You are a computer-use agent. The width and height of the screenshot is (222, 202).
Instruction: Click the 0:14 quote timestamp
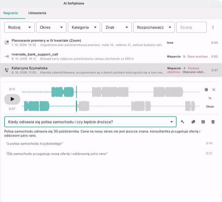209,143
